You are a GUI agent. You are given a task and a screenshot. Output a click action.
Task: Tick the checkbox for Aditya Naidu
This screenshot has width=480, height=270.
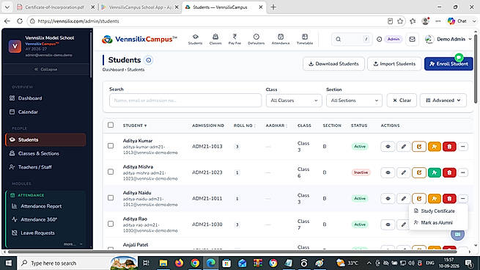click(111, 198)
